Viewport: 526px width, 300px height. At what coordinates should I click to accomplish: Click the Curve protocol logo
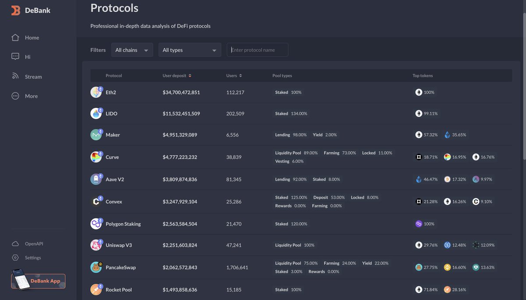[96, 157]
